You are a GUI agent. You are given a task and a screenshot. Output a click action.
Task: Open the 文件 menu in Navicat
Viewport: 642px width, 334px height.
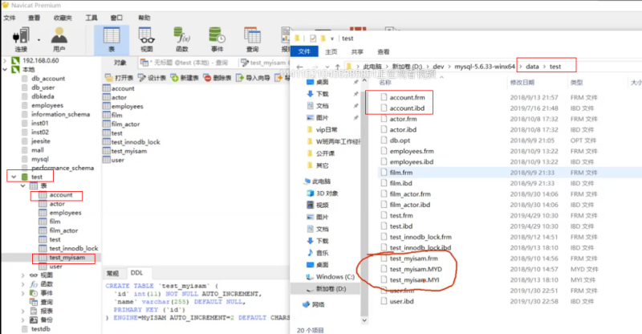click(10, 18)
